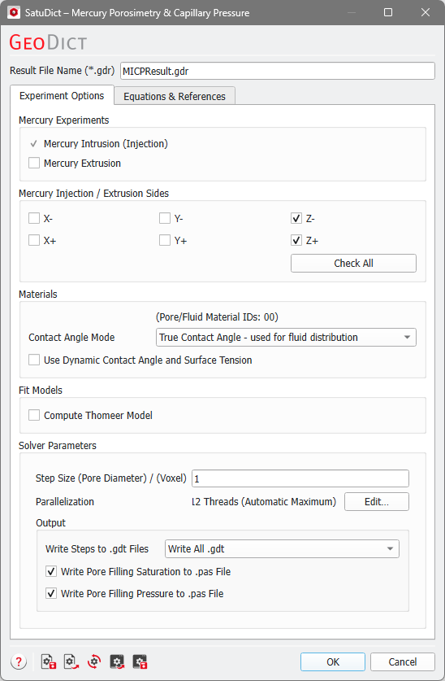Check the Y+ injection side

click(x=165, y=240)
